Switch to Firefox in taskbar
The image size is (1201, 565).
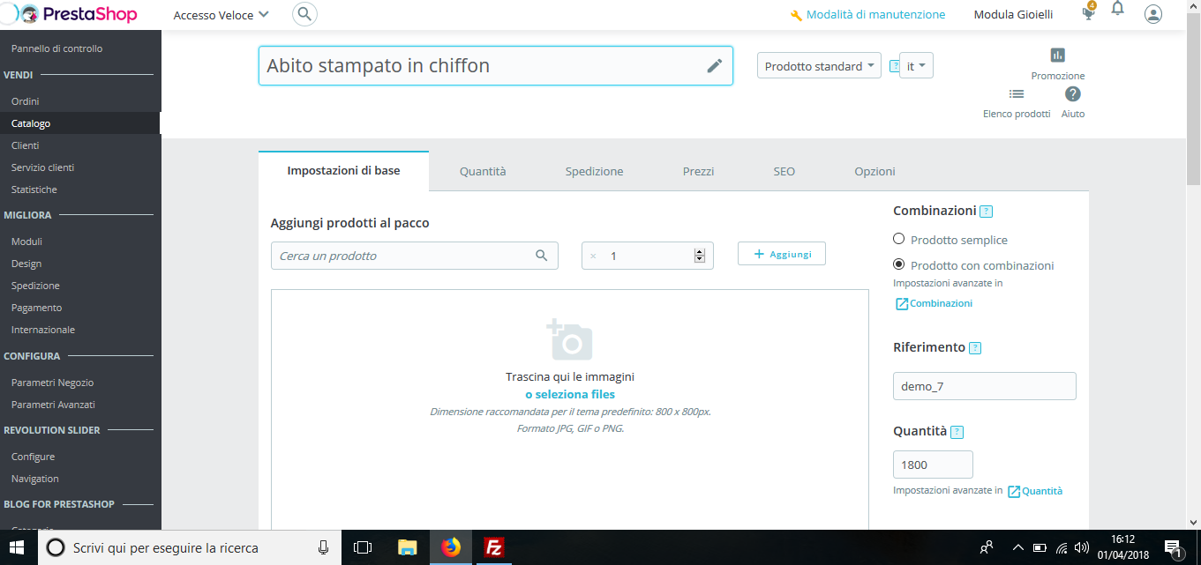(x=451, y=547)
